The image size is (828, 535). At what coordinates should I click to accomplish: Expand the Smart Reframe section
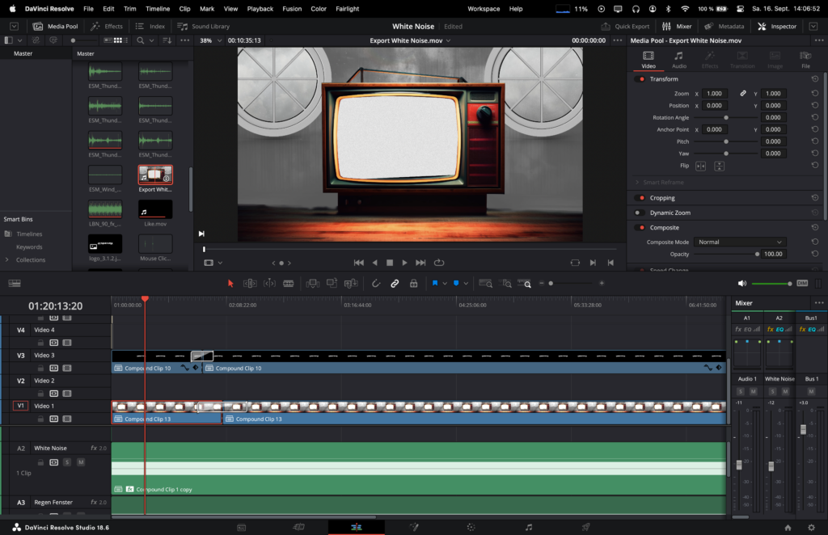637,183
